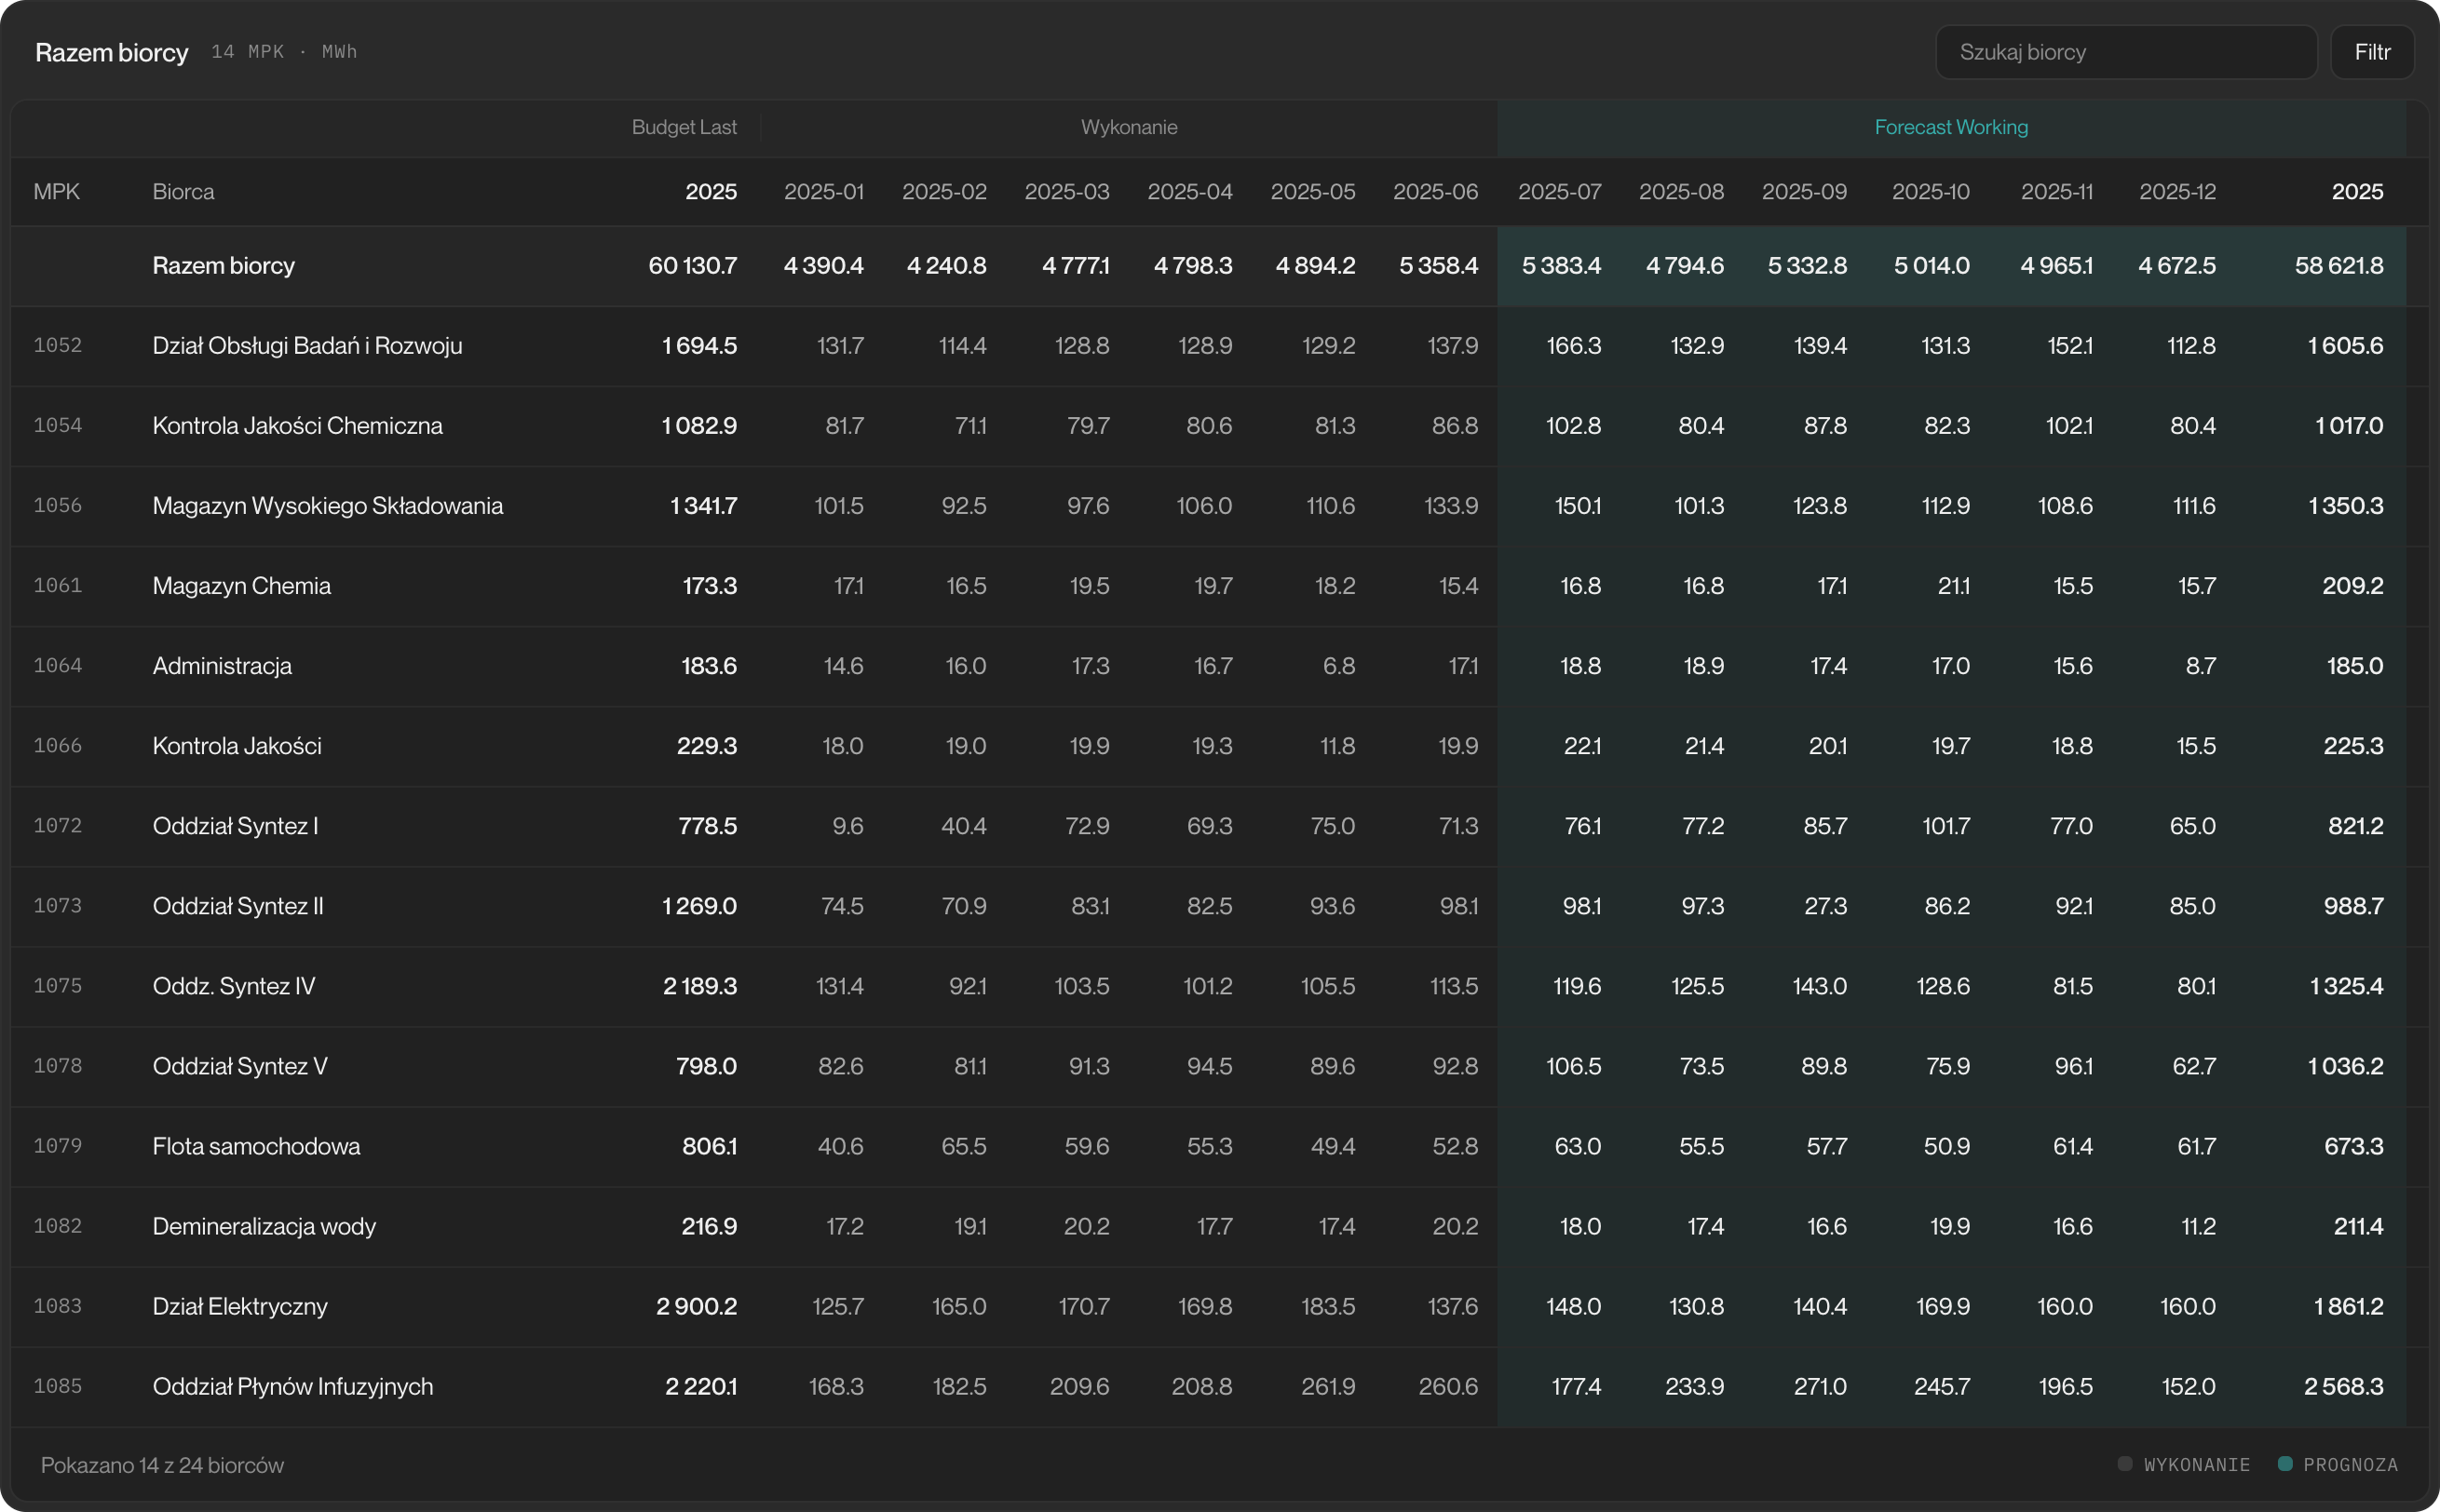The width and height of the screenshot is (2440, 1512).
Task: Click Oddział Płynów Infuzyjnych row name
Action: pos(293,1386)
